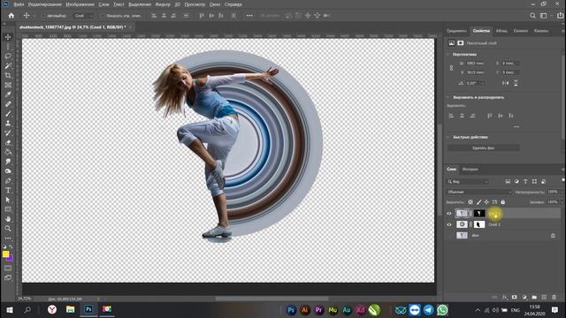Add a new adjustment layer via half-circle icon
566x318 pixels.
[x=524, y=297]
